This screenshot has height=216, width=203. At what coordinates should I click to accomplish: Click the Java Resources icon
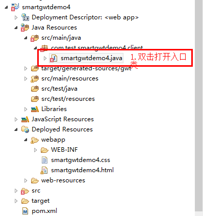25,28
